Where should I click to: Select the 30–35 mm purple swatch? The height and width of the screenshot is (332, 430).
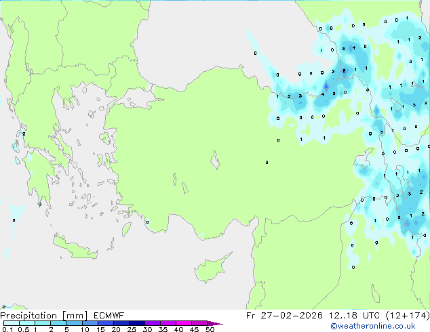pos(153,323)
